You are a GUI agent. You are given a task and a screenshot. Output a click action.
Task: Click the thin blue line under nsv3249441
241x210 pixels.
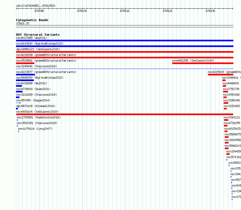click(x=125, y=69)
